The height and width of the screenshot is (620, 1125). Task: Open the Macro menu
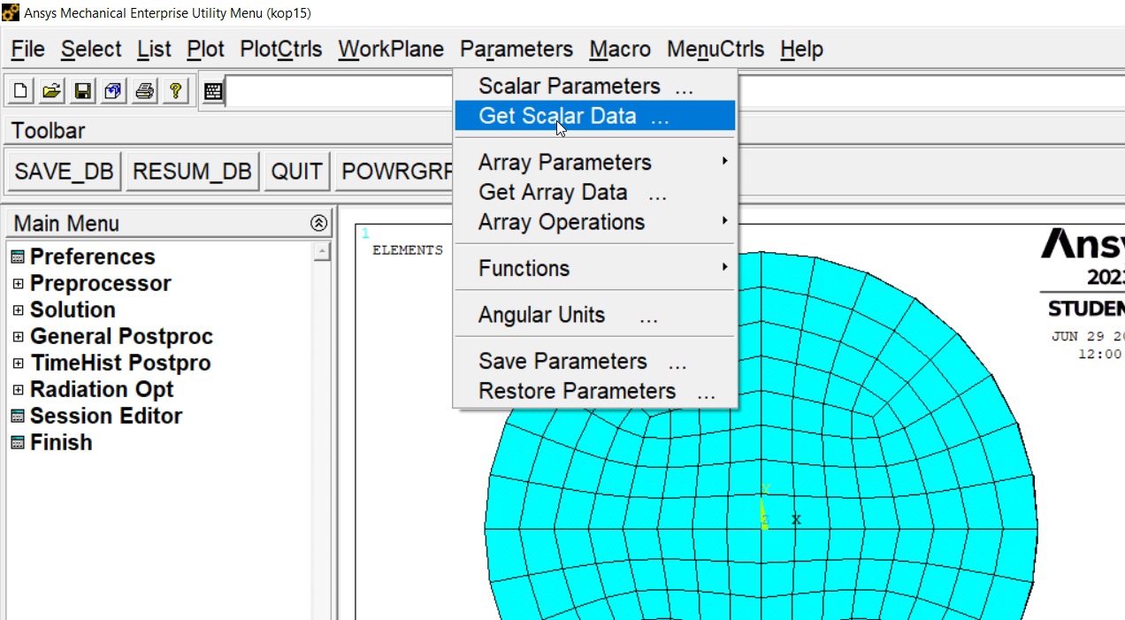pos(620,50)
